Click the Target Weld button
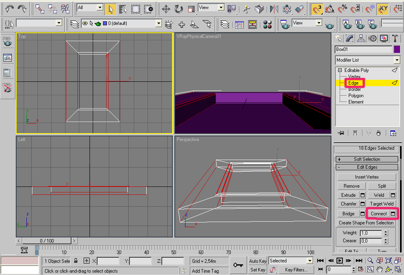Screen dimensions: 404x275 point(382,204)
